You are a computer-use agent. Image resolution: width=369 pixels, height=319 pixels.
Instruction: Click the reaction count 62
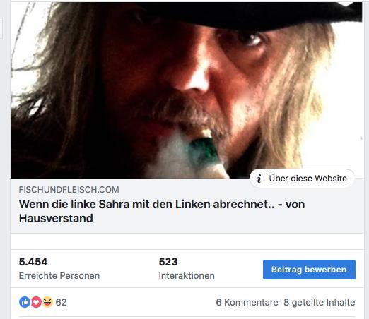[x=61, y=302]
